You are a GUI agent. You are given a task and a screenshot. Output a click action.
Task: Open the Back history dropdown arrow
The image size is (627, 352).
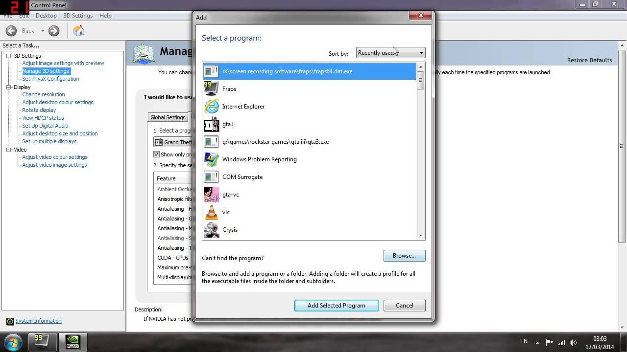[x=43, y=31]
